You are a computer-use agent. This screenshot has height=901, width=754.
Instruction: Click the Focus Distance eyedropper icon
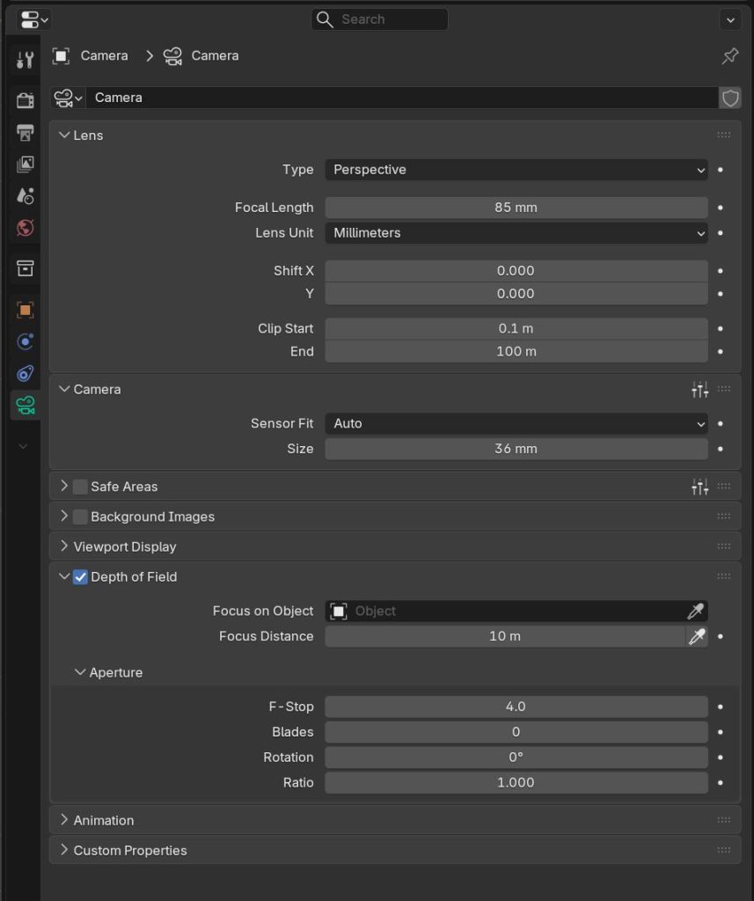click(x=696, y=636)
